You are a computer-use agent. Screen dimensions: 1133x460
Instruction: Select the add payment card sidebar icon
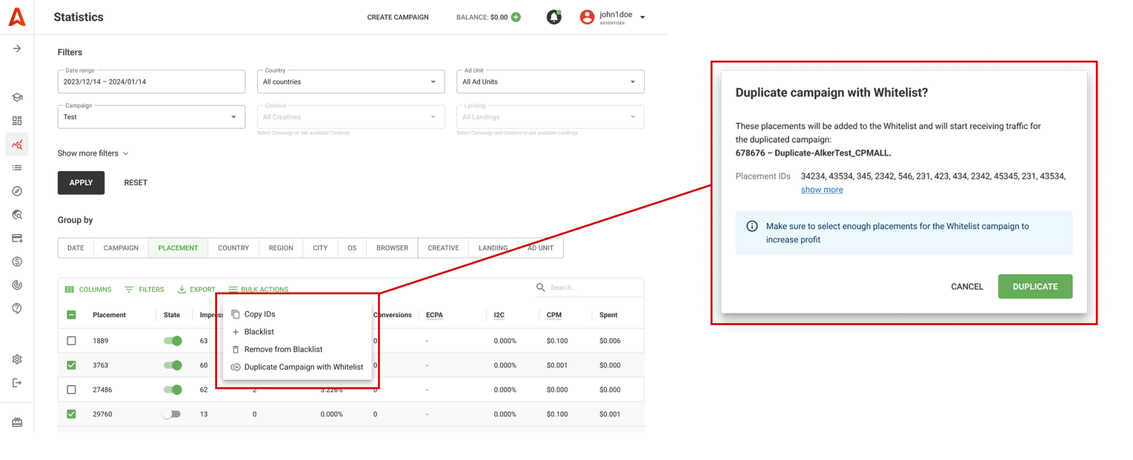[16, 239]
